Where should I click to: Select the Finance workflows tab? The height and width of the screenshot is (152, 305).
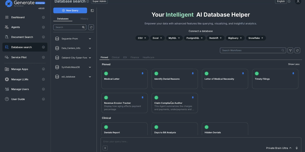point(135,57)
